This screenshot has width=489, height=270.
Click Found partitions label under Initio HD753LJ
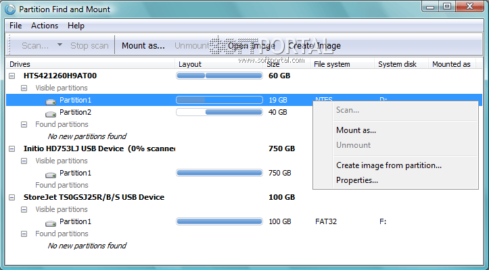[62, 185]
